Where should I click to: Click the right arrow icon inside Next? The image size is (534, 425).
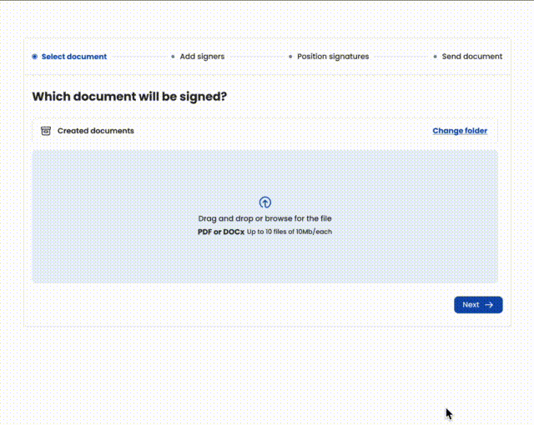(489, 305)
